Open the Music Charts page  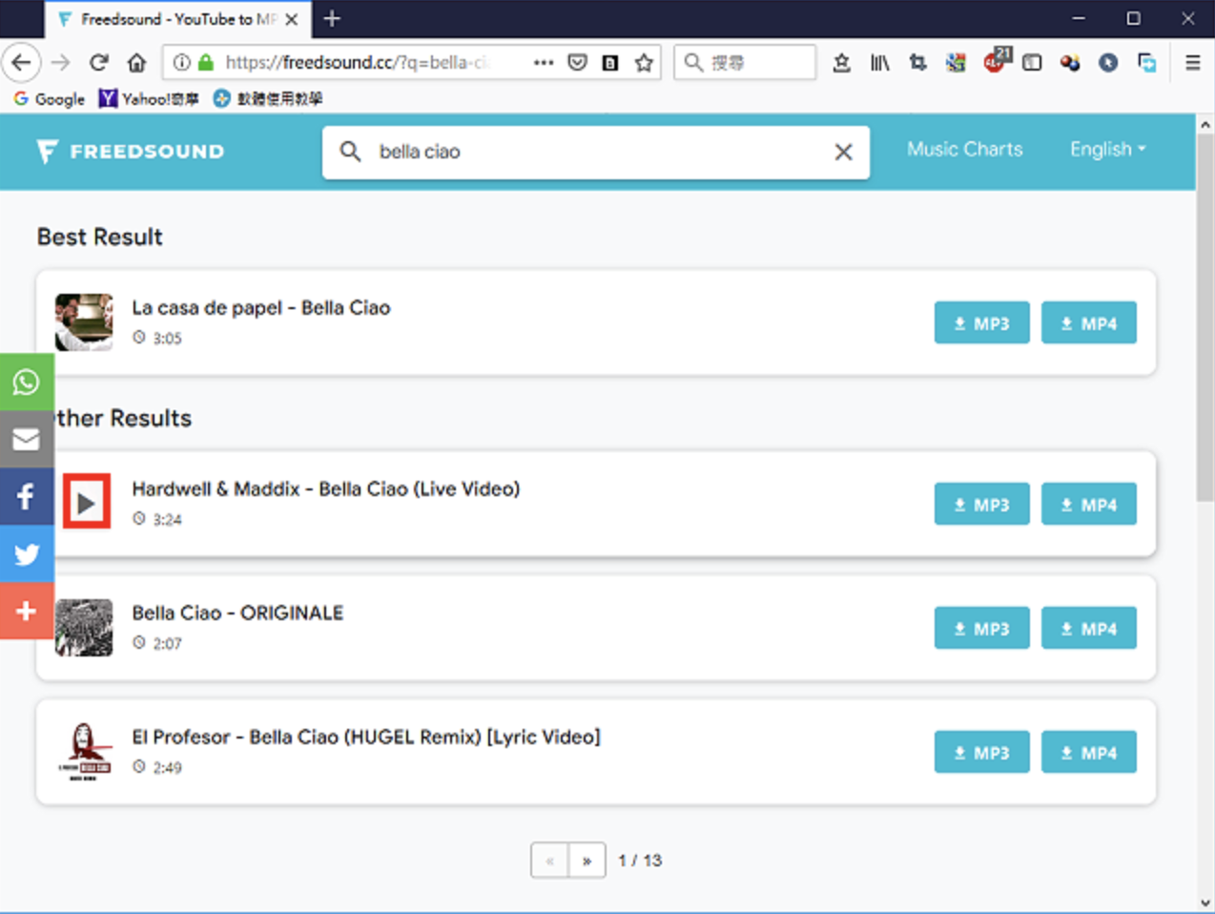tap(964, 149)
